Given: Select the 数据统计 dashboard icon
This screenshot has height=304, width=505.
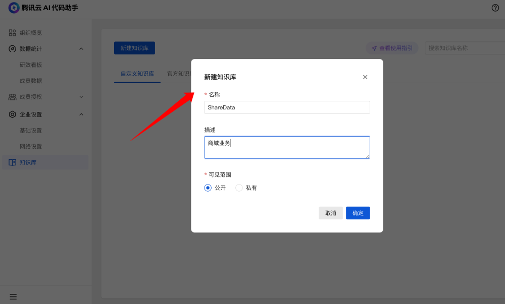Looking at the screenshot, I should point(12,48).
